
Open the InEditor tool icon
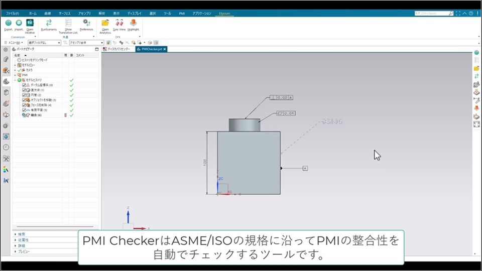tap(30, 23)
